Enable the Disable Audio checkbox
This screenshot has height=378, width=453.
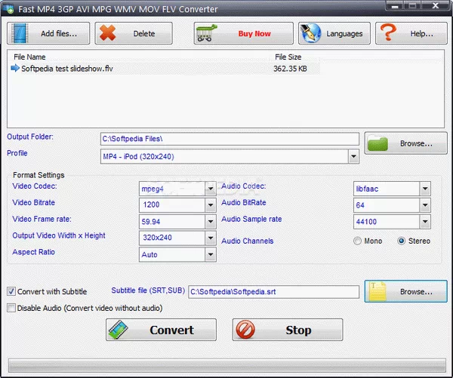11,308
